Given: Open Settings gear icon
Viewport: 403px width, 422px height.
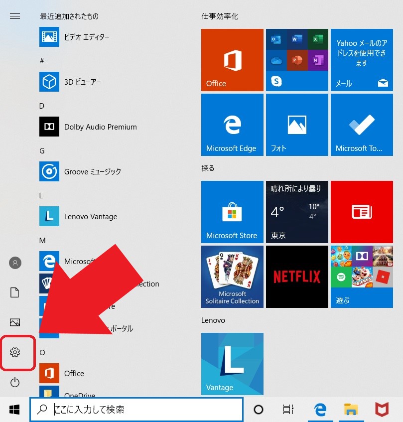Looking at the screenshot, I should click(x=15, y=352).
